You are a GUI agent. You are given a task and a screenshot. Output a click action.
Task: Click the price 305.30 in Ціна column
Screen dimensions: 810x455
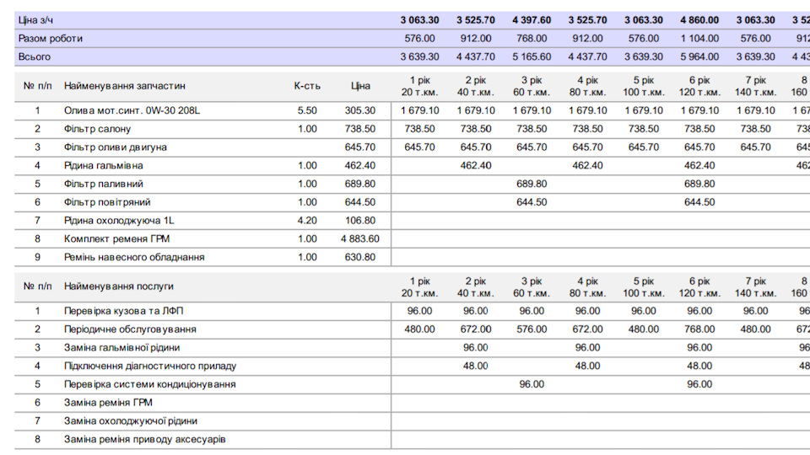[360, 110]
